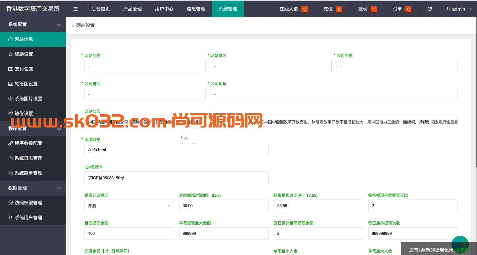Click the 开始提现时间 field showing 00:00
This screenshot has height=255, width=477.
(x=224, y=206)
